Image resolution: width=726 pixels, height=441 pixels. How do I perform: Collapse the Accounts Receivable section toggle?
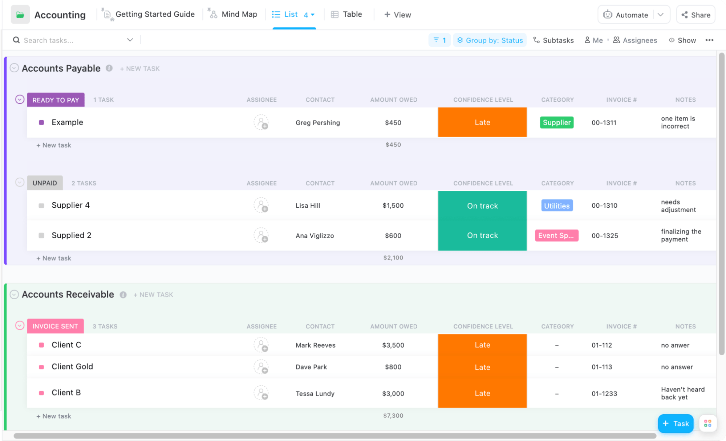(14, 294)
